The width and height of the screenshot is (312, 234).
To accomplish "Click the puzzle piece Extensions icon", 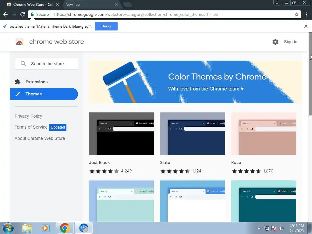I will [x=18, y=82].
